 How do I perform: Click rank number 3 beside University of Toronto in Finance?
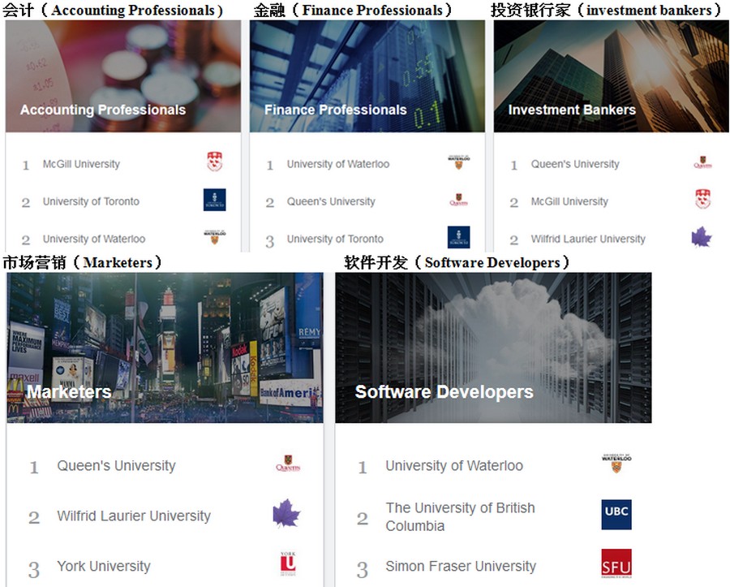(x=269, y=241)
